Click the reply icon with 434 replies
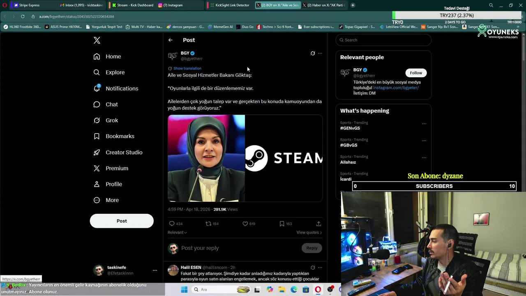This screenshot has height=296, width=526. click(x=172, y=224)
